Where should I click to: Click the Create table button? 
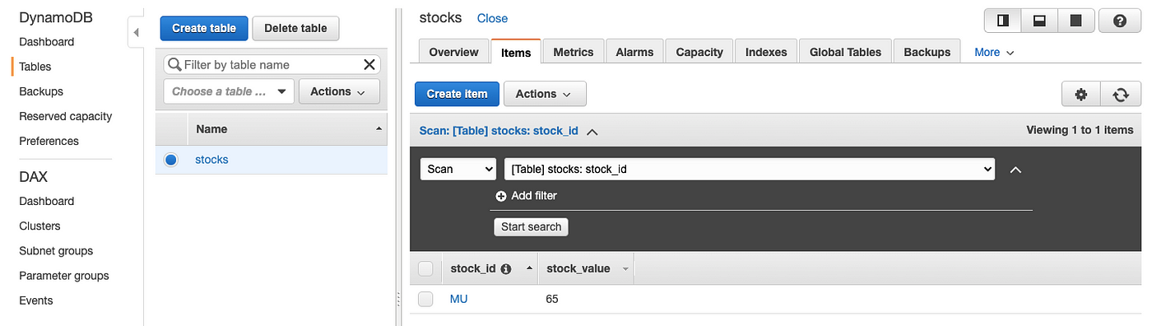coord(204,28)
